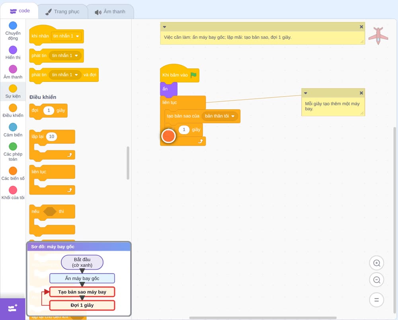This screenshot has width=398, height=320.
Task: Open the 'bản thân tôi' dropdown
Action: 220,116
